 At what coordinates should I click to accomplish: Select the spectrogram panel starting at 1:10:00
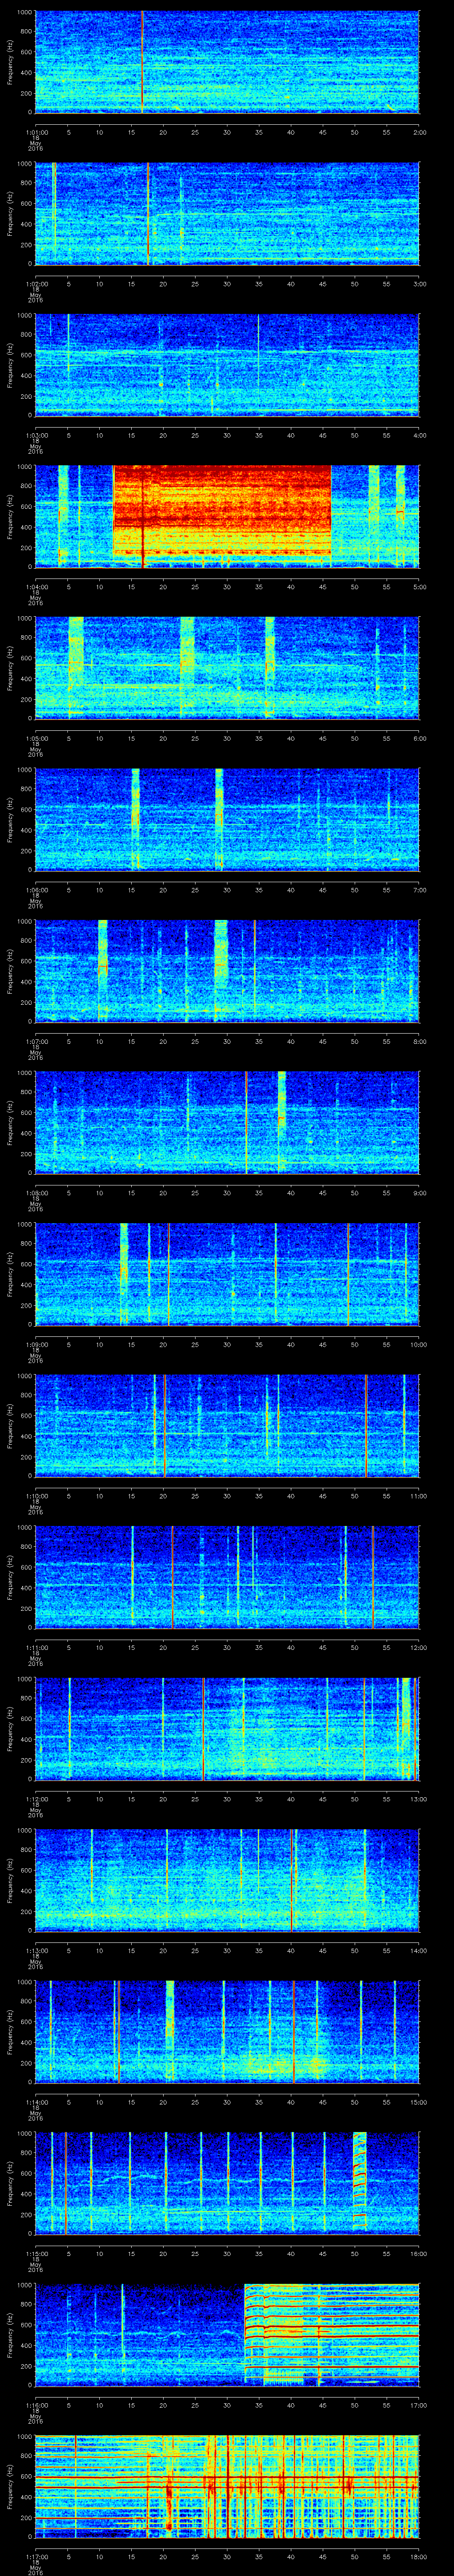(x=227, y=1425)
